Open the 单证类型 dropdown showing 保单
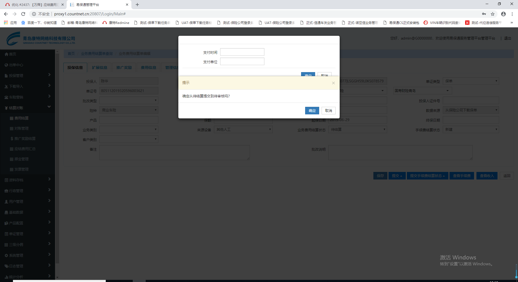This screenshot has height=282, width=518. coord(471,81)
